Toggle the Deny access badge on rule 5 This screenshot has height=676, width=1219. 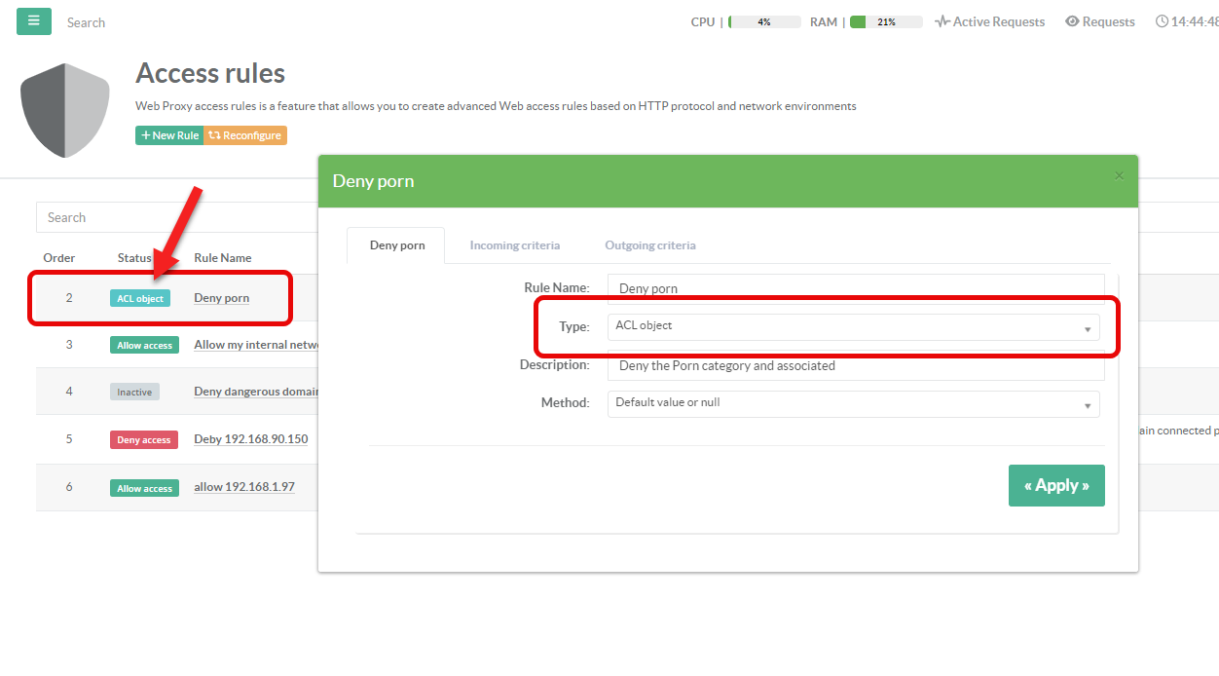144,440
